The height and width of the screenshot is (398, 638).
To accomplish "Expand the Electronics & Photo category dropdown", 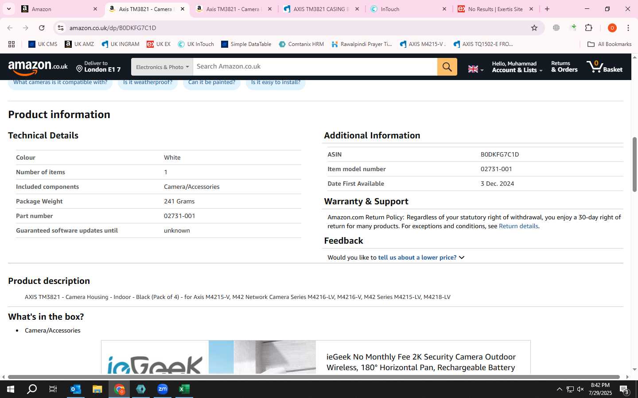I will [162, 67].
